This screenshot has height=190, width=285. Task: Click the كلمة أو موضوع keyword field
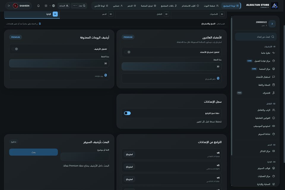pos(85,156)
